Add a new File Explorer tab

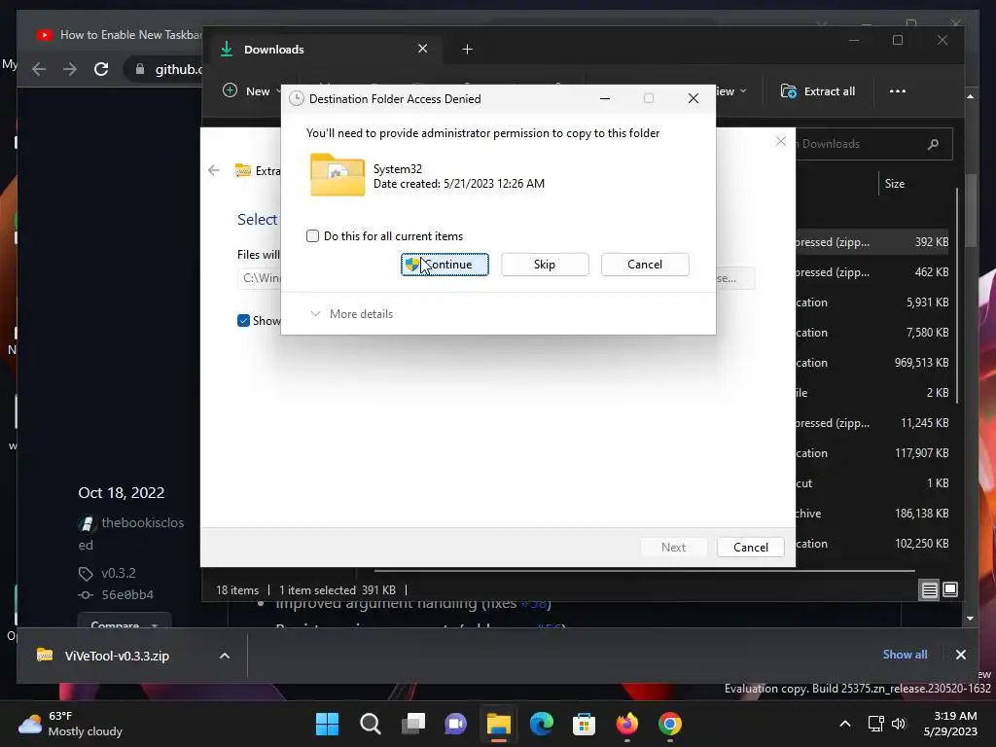tap(467, 49)
